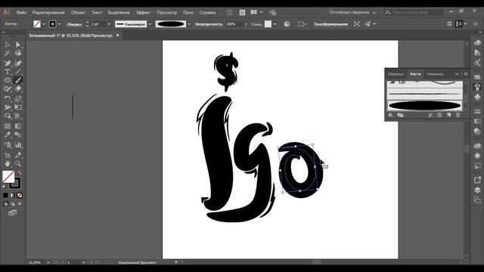Open brush definition dropdown
This screenshot has width=484, height=272.
click(x=189, y=24)
